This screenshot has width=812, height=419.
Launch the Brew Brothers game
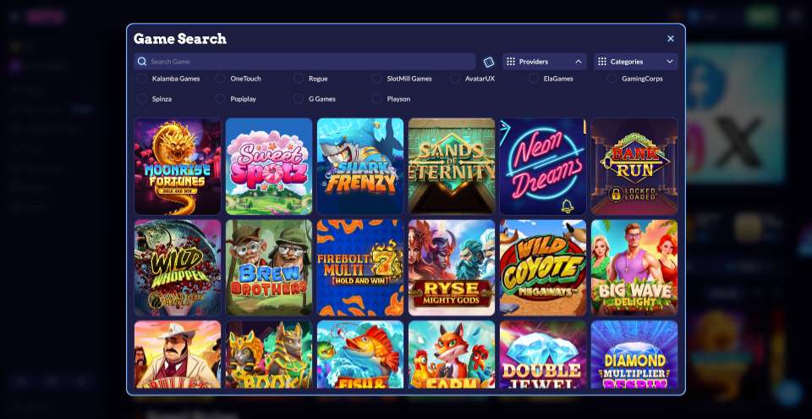click(269, 267)
